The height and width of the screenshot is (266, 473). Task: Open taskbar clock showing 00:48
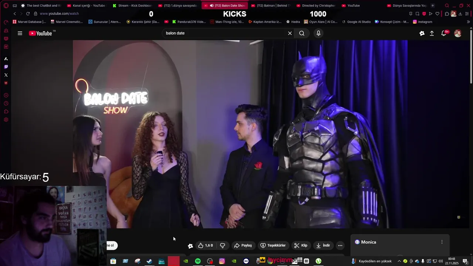pyautogui.click(x=452, y=261)
